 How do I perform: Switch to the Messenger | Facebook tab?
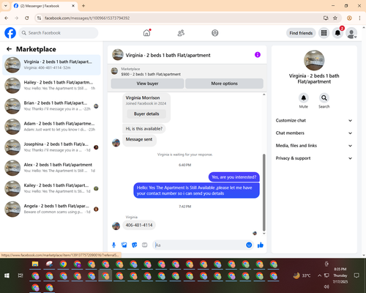point(45,6)
